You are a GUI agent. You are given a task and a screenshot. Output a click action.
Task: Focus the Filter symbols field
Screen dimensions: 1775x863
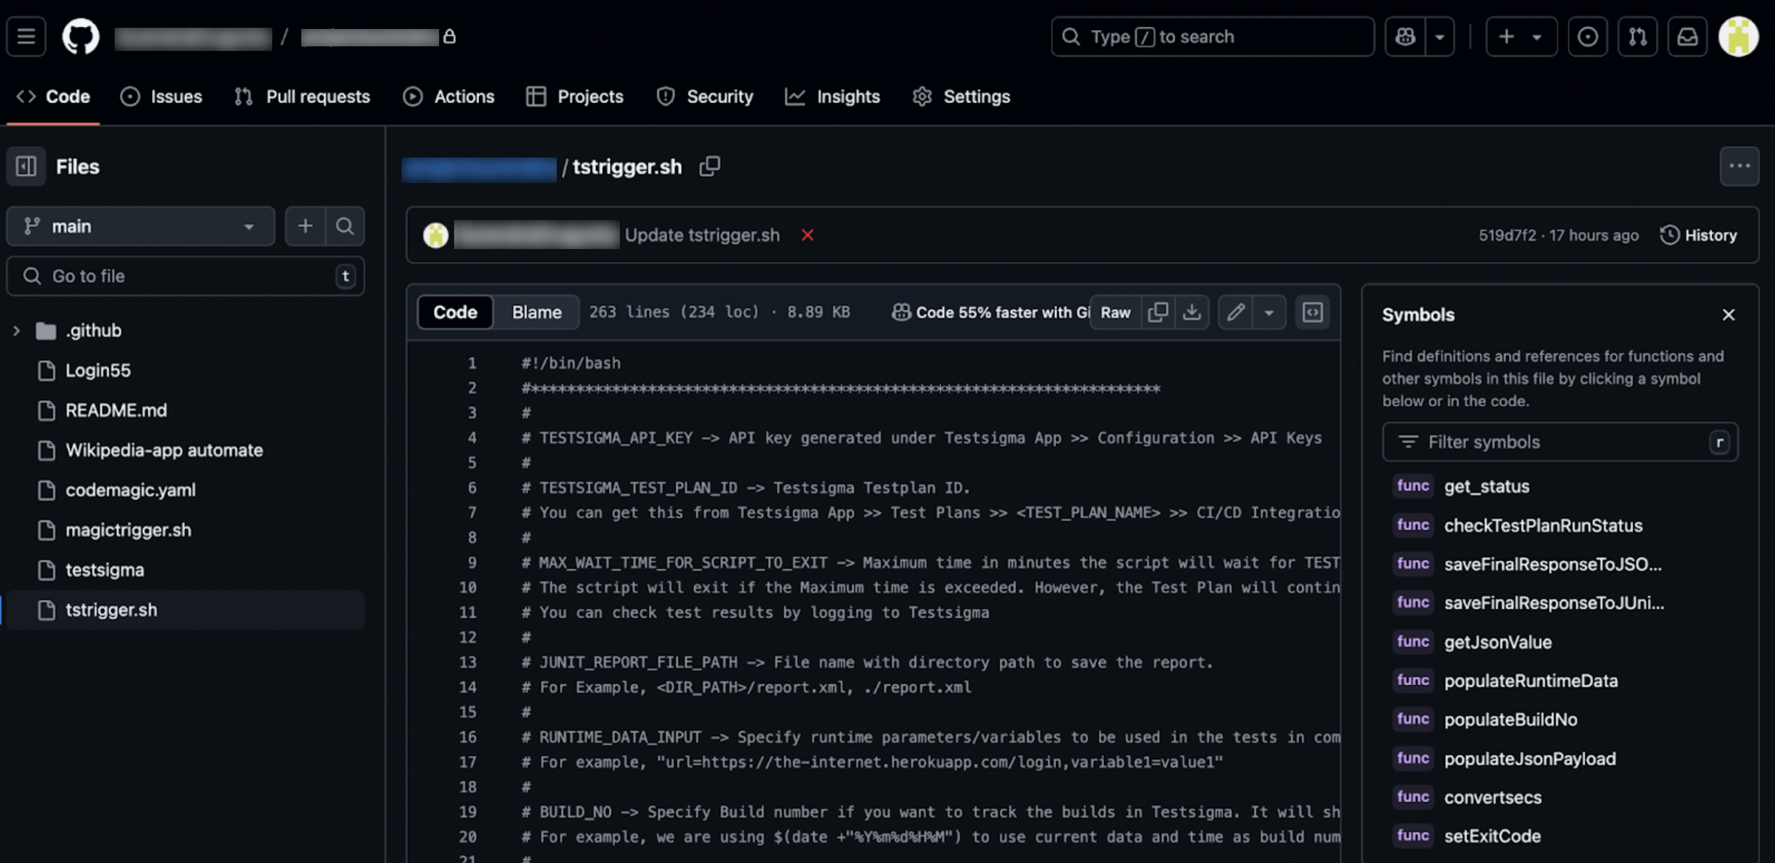point(1557,442)
